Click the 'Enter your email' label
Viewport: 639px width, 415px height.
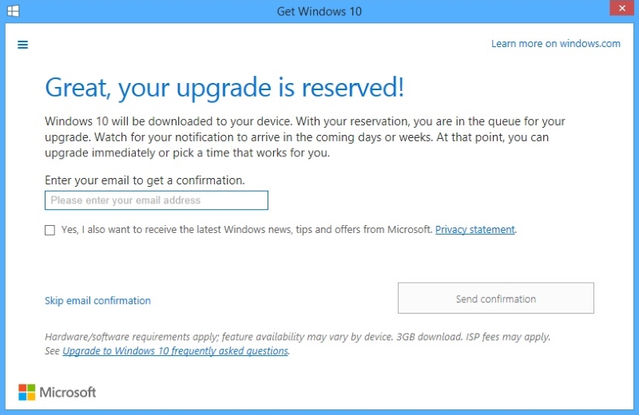(145, 180)
